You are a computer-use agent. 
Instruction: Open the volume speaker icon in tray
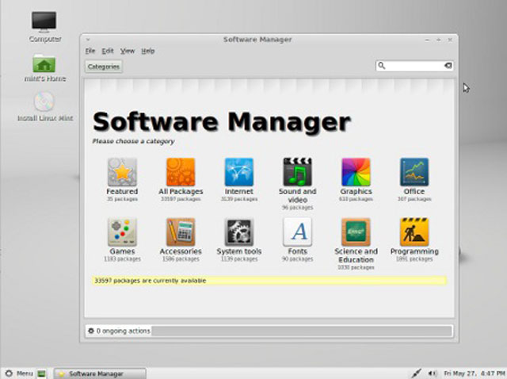click(433, 373)
